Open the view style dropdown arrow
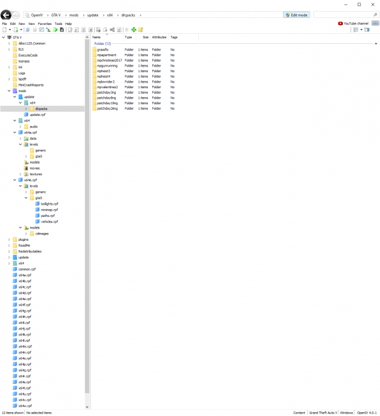The height and width of the screenshot is (416, 380). 361,30
